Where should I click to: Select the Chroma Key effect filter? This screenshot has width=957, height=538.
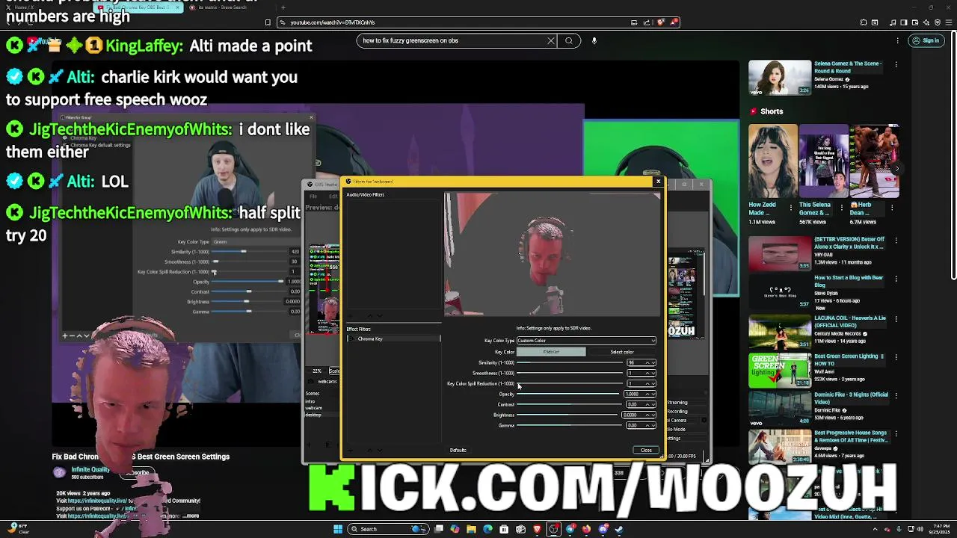pos(394,339)
